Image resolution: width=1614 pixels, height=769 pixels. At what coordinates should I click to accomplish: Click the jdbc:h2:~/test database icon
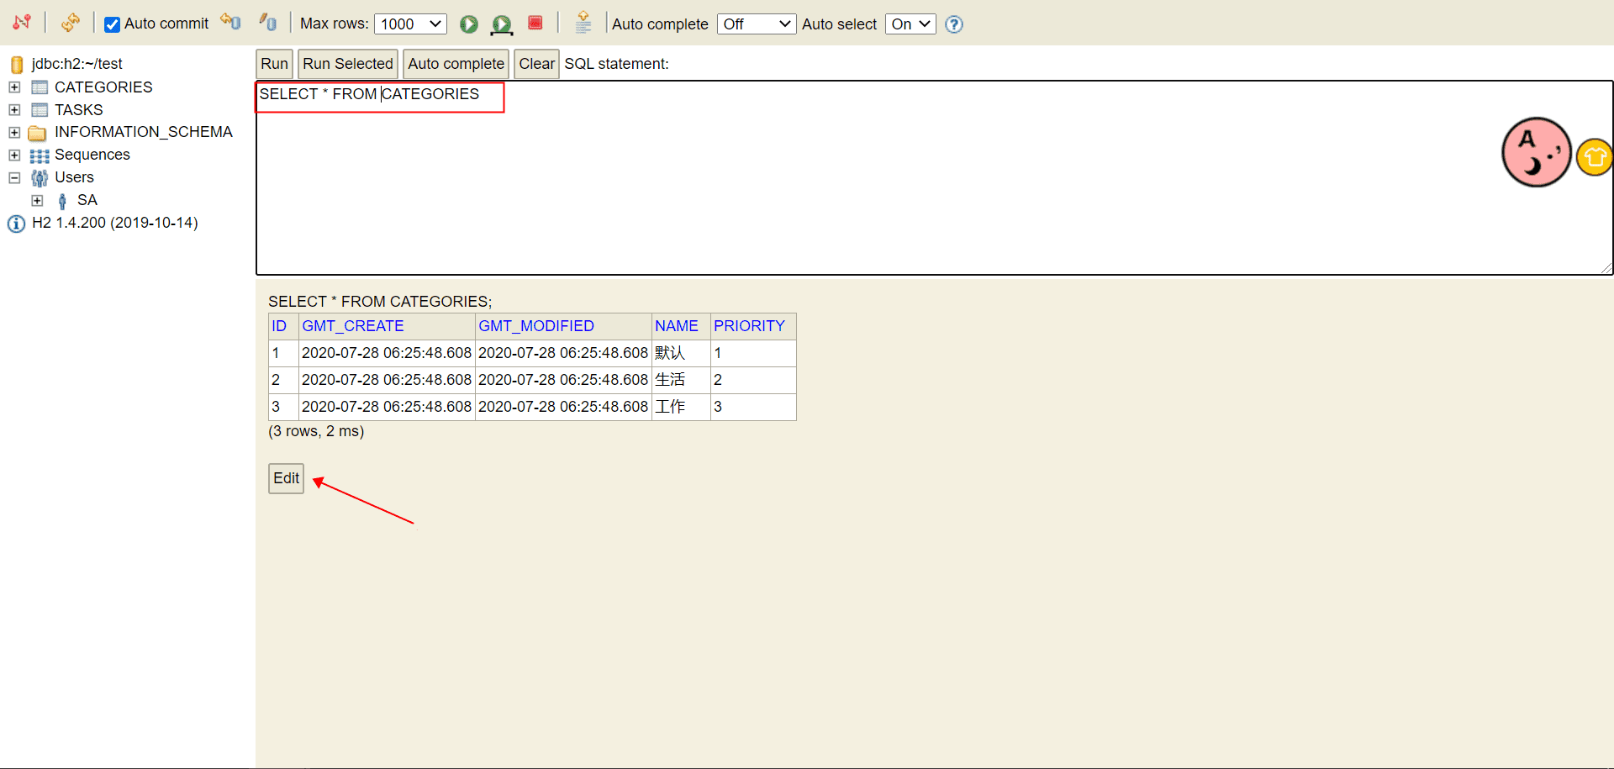17,65
